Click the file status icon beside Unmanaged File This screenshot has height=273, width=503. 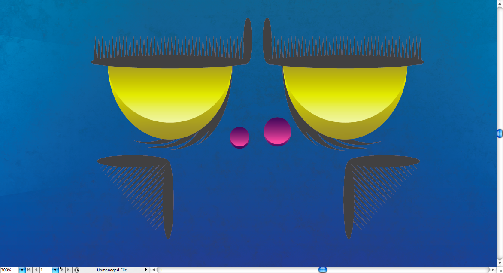pos(77,270)
